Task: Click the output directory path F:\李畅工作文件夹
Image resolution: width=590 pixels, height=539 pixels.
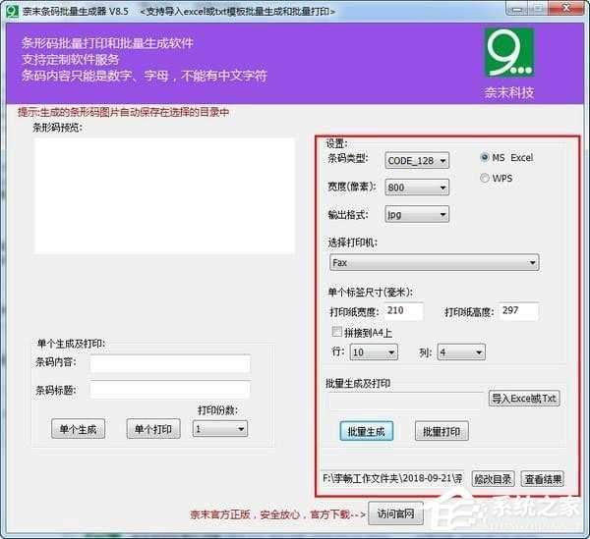Action: [392, 478]
